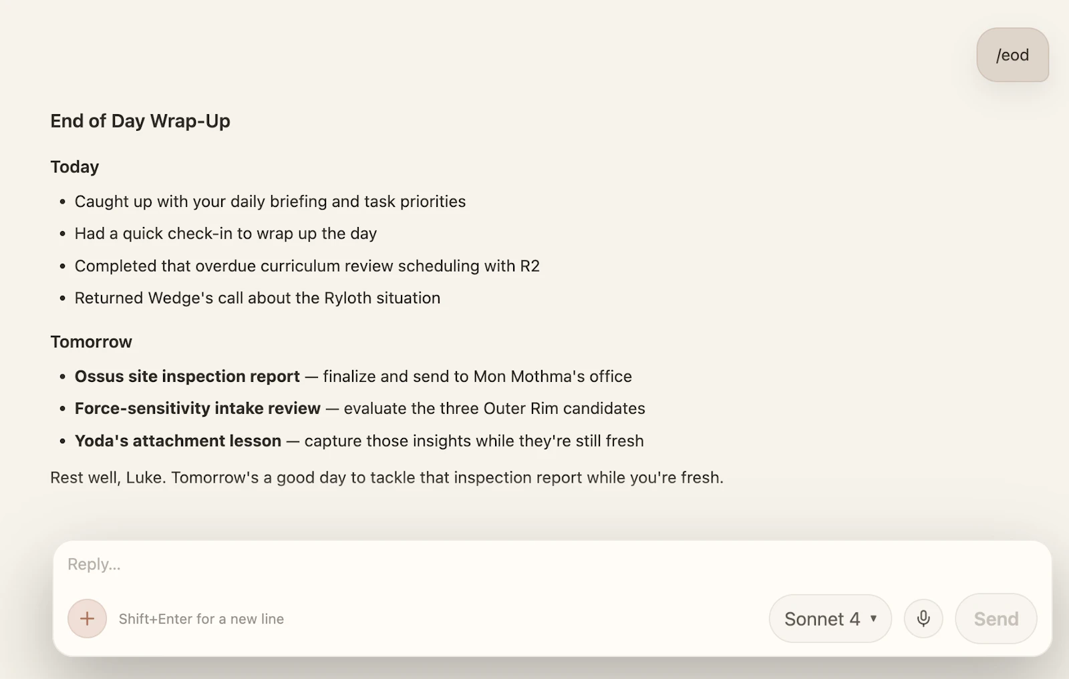Click the Tomorrow section heading

(x=92, y=342)
